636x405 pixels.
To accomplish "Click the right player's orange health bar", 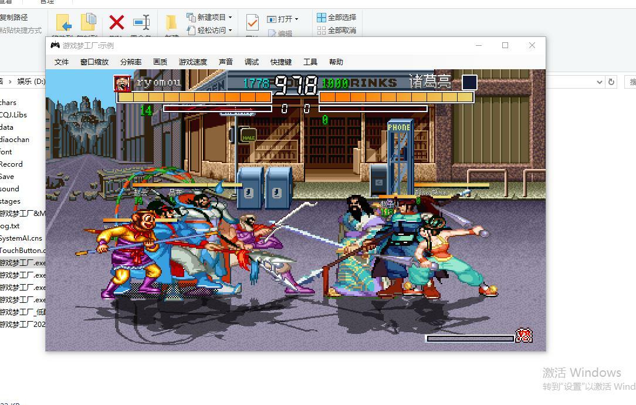I will click(x=396, y=97).
